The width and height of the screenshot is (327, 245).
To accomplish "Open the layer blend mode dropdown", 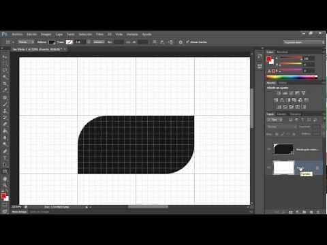I will [281, 127].
